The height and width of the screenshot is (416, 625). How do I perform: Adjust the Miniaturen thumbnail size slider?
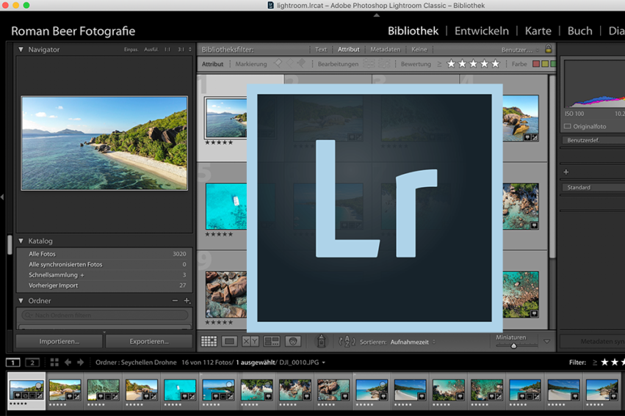pyautogui.click(x=514, y=346)
